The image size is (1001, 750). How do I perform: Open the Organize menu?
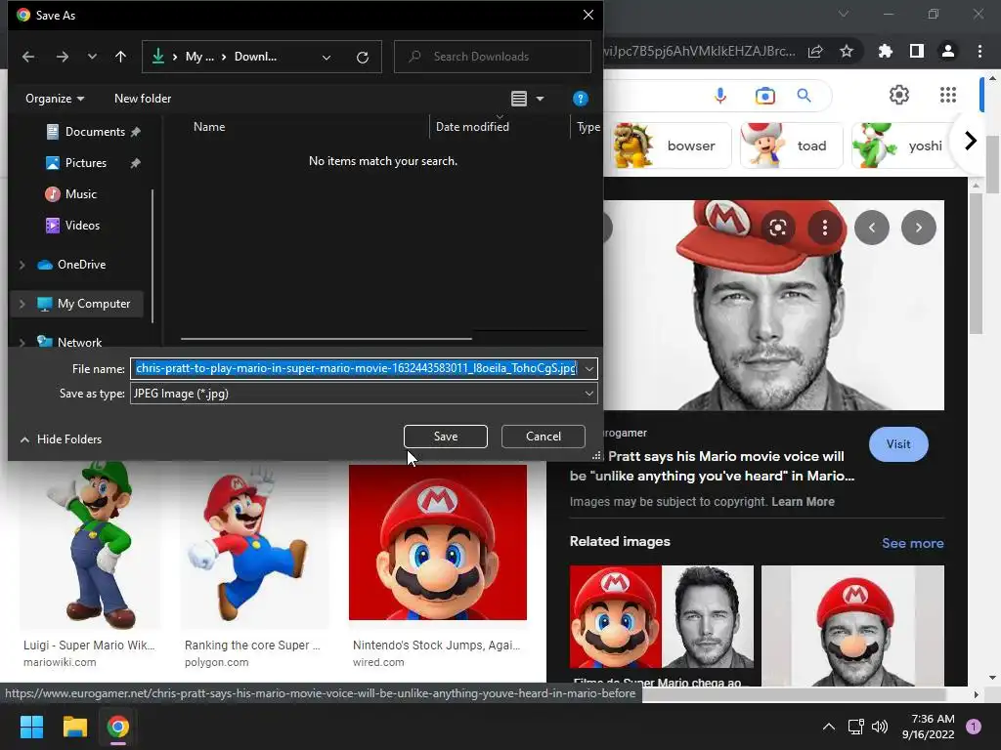pos(55,99)
